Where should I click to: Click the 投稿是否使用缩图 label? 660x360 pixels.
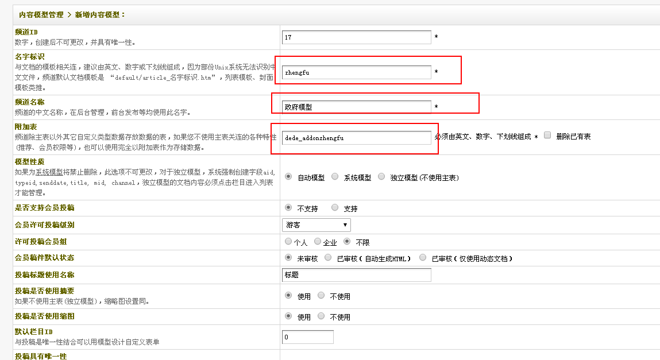[45, 316]
